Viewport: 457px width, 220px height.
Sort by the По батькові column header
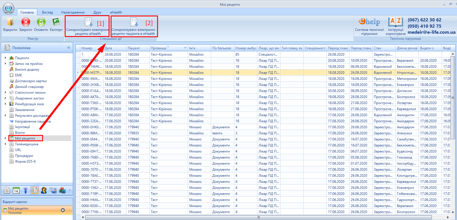tap(222, 48)
